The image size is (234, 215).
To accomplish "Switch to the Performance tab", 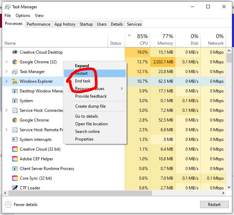I will tap(38, 24).
